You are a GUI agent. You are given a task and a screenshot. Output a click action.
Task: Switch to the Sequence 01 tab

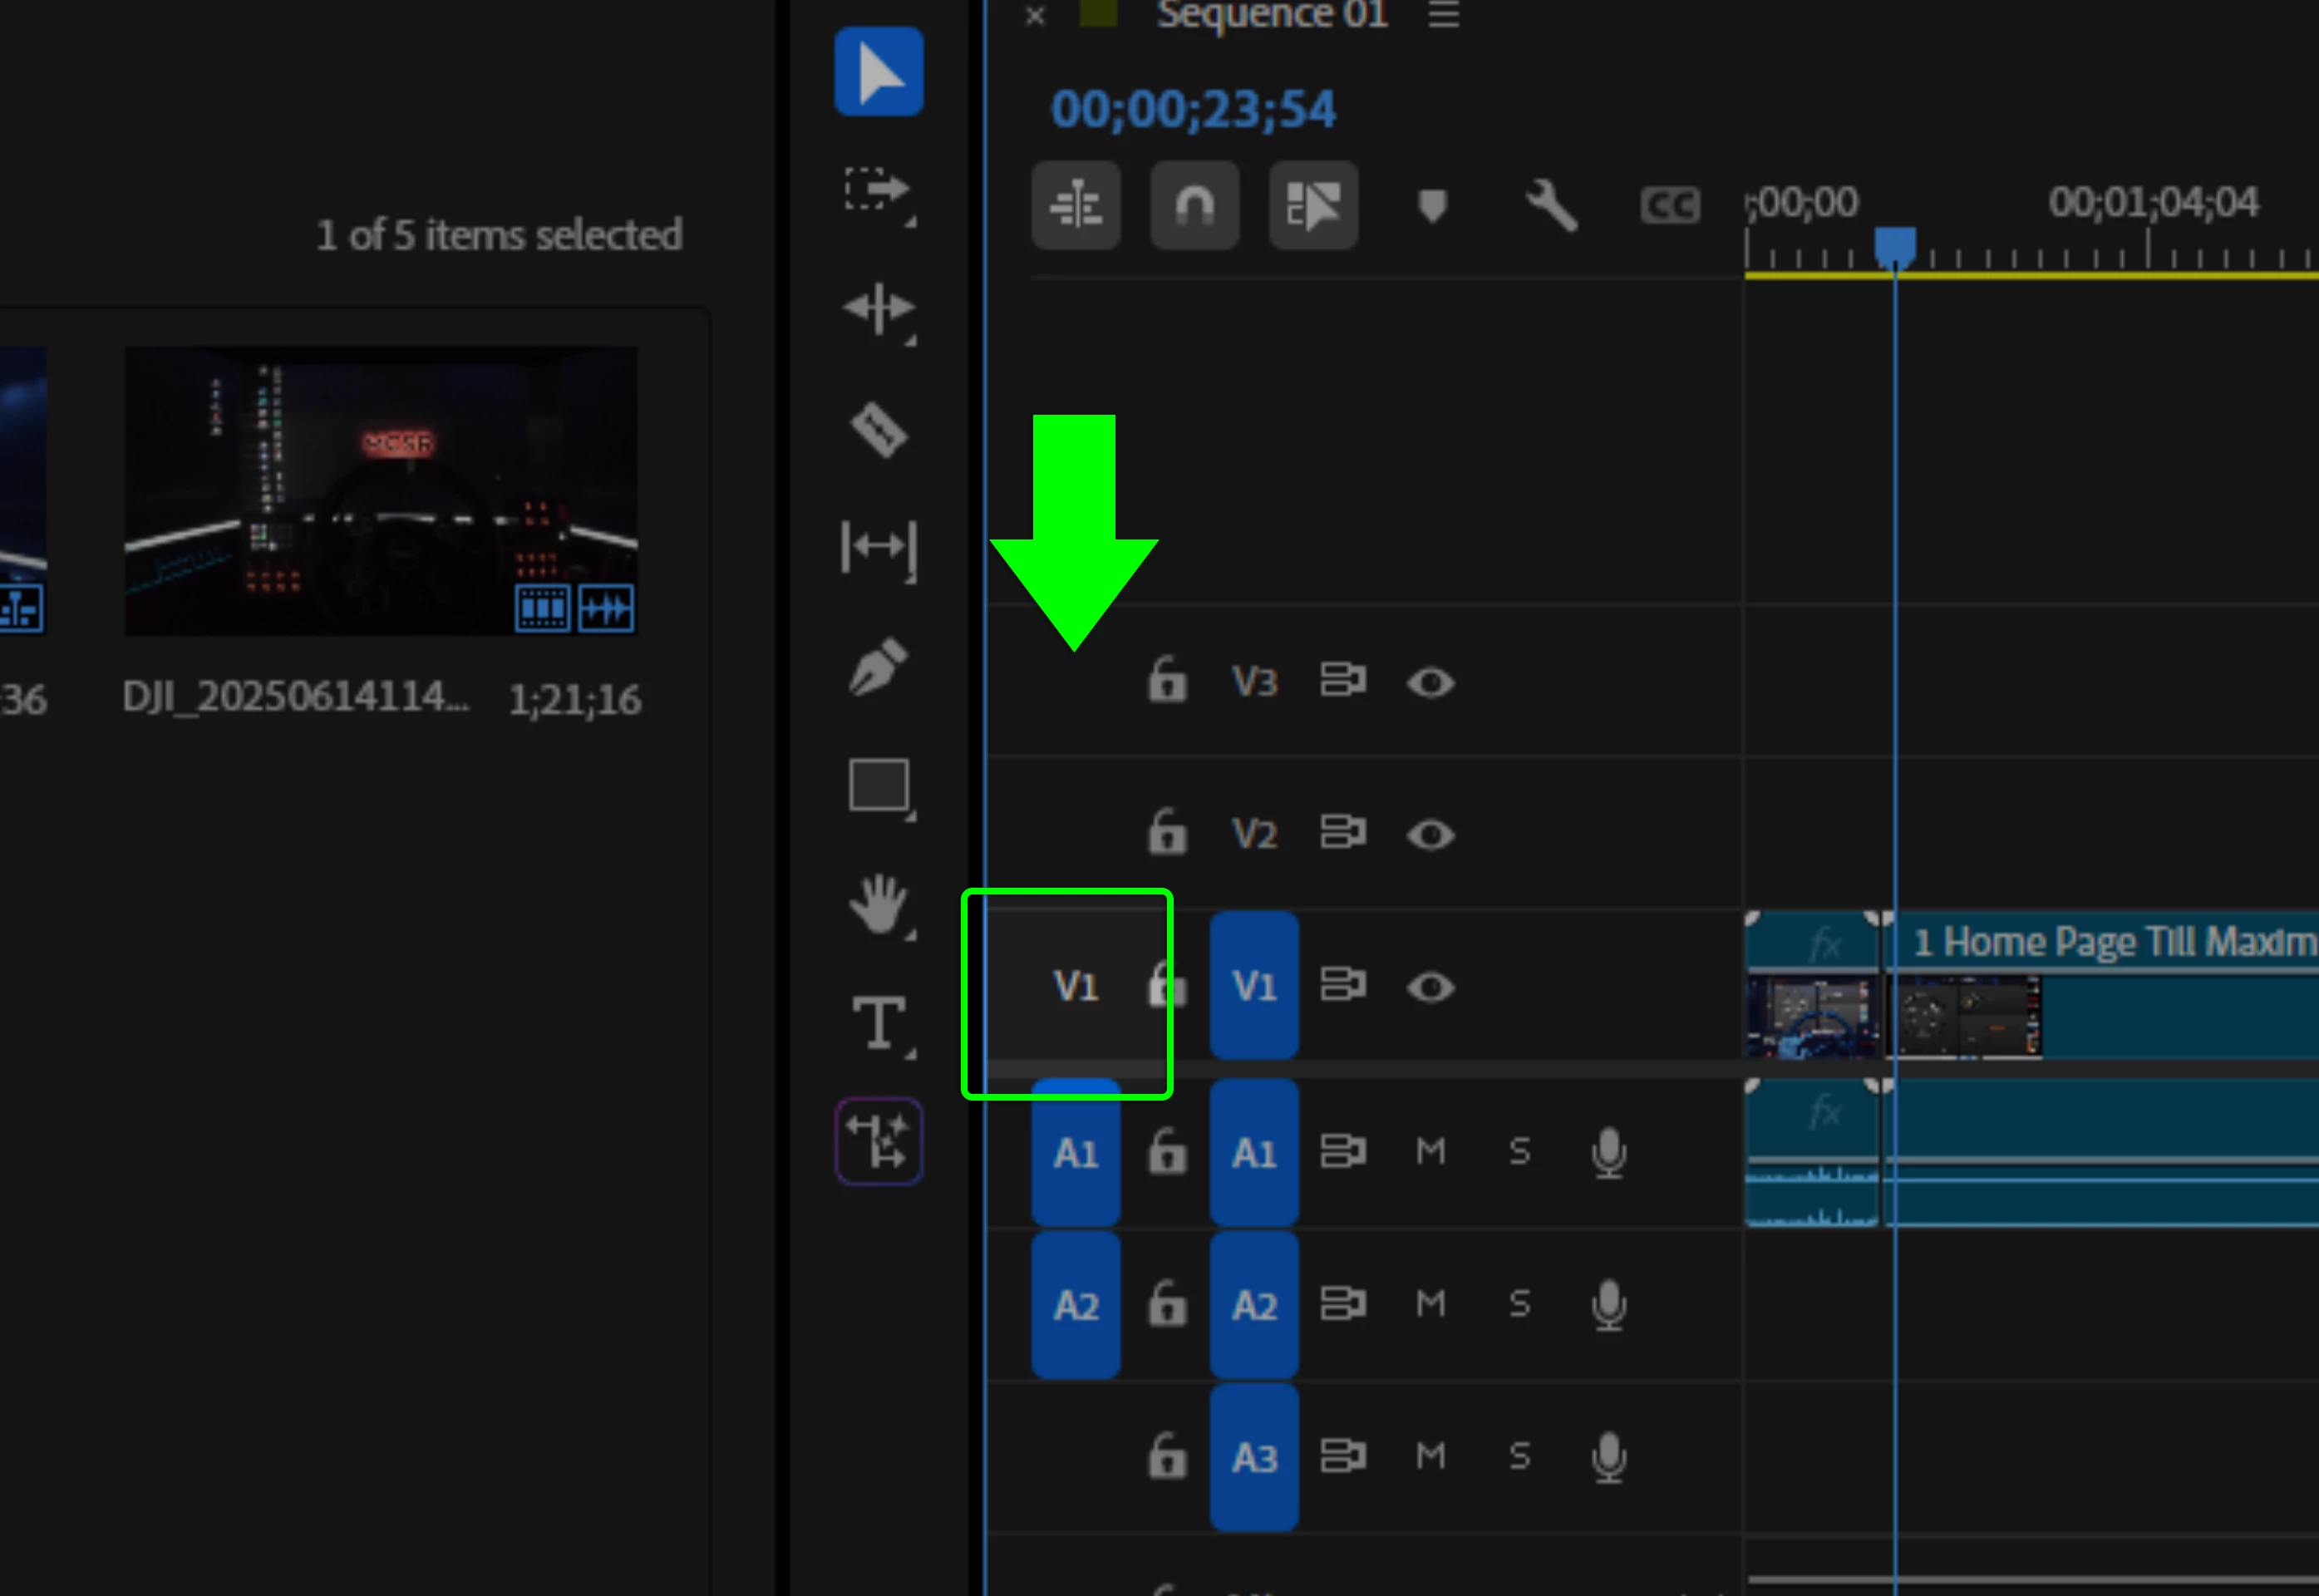click(x=1271, y=15)
